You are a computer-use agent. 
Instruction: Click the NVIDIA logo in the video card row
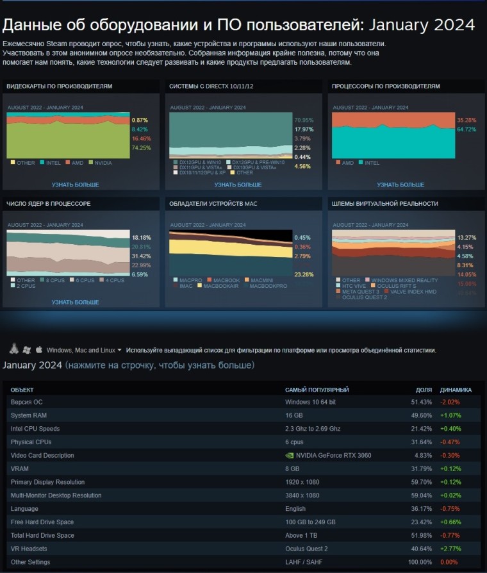click(x=289, y=456)
